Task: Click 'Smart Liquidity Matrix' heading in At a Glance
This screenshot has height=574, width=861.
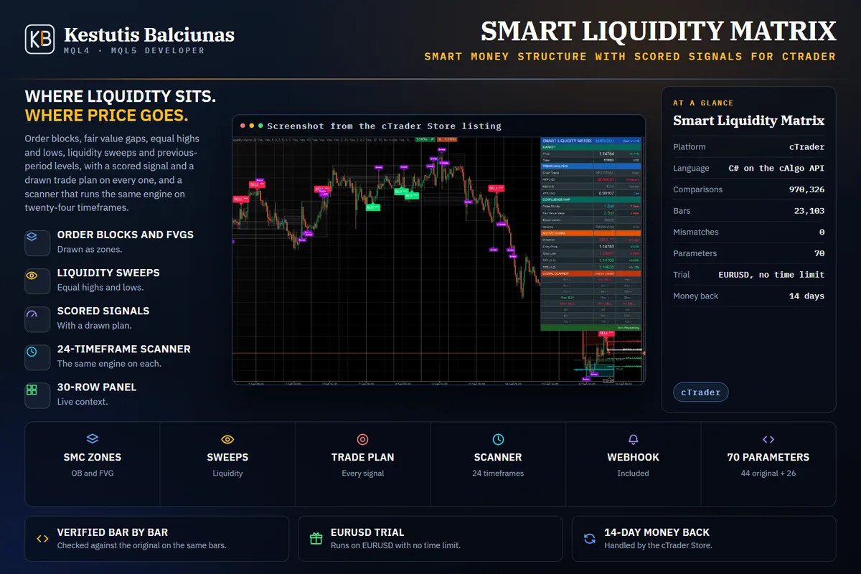Action: pos(748,121)
